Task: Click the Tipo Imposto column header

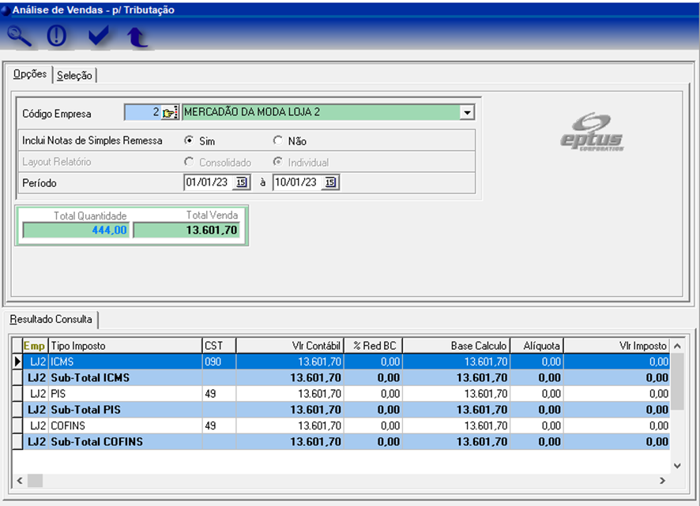Action: 124,346
